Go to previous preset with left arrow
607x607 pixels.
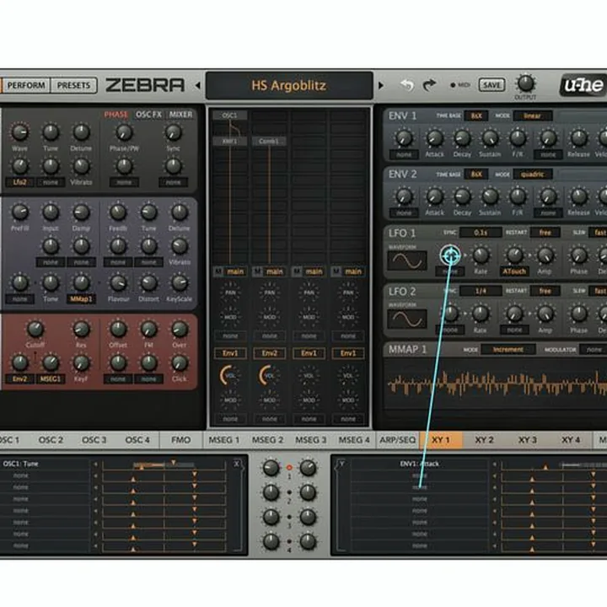click(197, 85)
